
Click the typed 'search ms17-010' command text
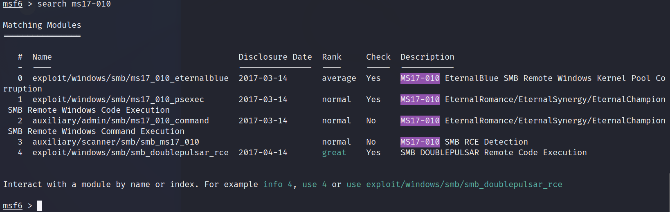click(74, 4)
